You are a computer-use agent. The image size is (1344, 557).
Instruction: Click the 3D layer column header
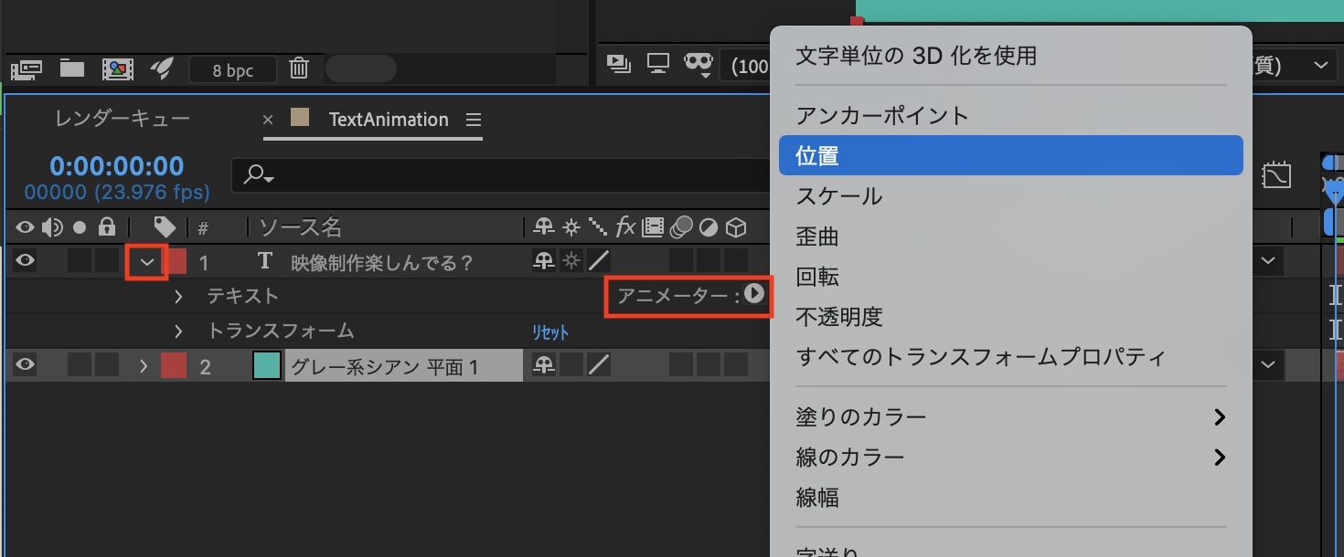(x=736, y=226)
